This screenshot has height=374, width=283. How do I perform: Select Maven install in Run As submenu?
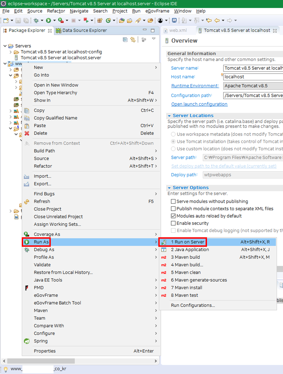point(218,288)
